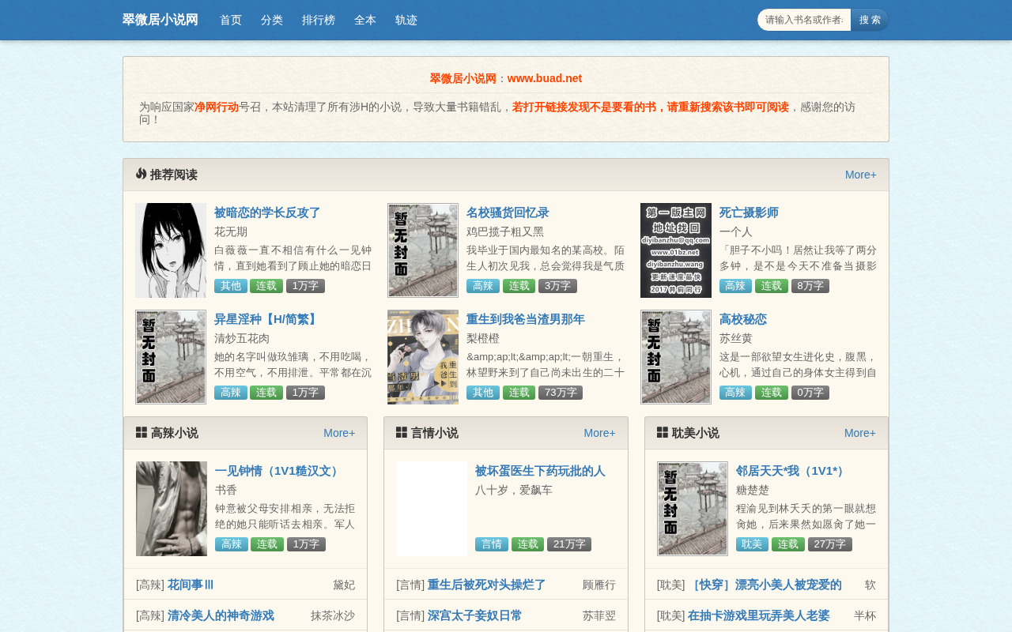Expand More+ in the 推荐阅读 section
This screenshot has height=632, width=1012.
coord(861,175)
